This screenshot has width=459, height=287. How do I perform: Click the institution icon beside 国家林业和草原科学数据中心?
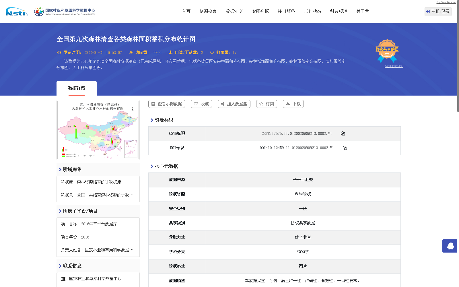(x=63, y=279)
